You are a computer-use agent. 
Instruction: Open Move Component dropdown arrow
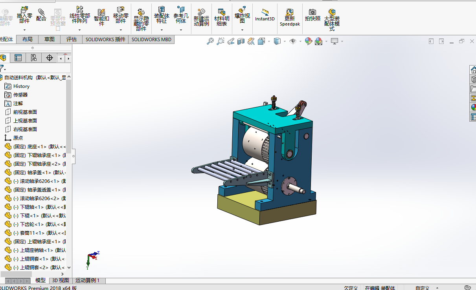pos(121,30)
